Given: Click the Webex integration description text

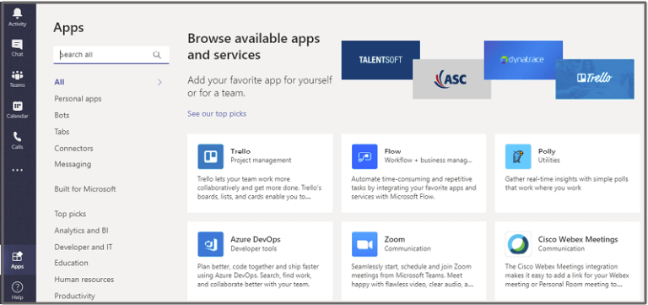Looking at the screenshot, I should (x=567, y=275).
